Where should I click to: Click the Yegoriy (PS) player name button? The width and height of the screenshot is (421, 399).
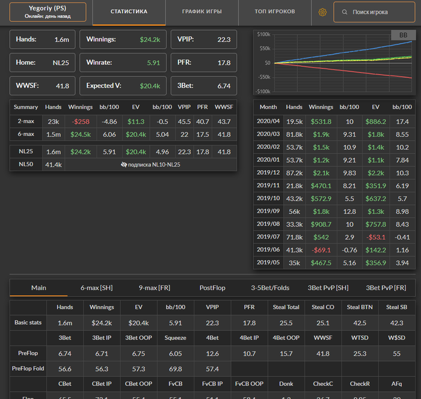point(48,12)
